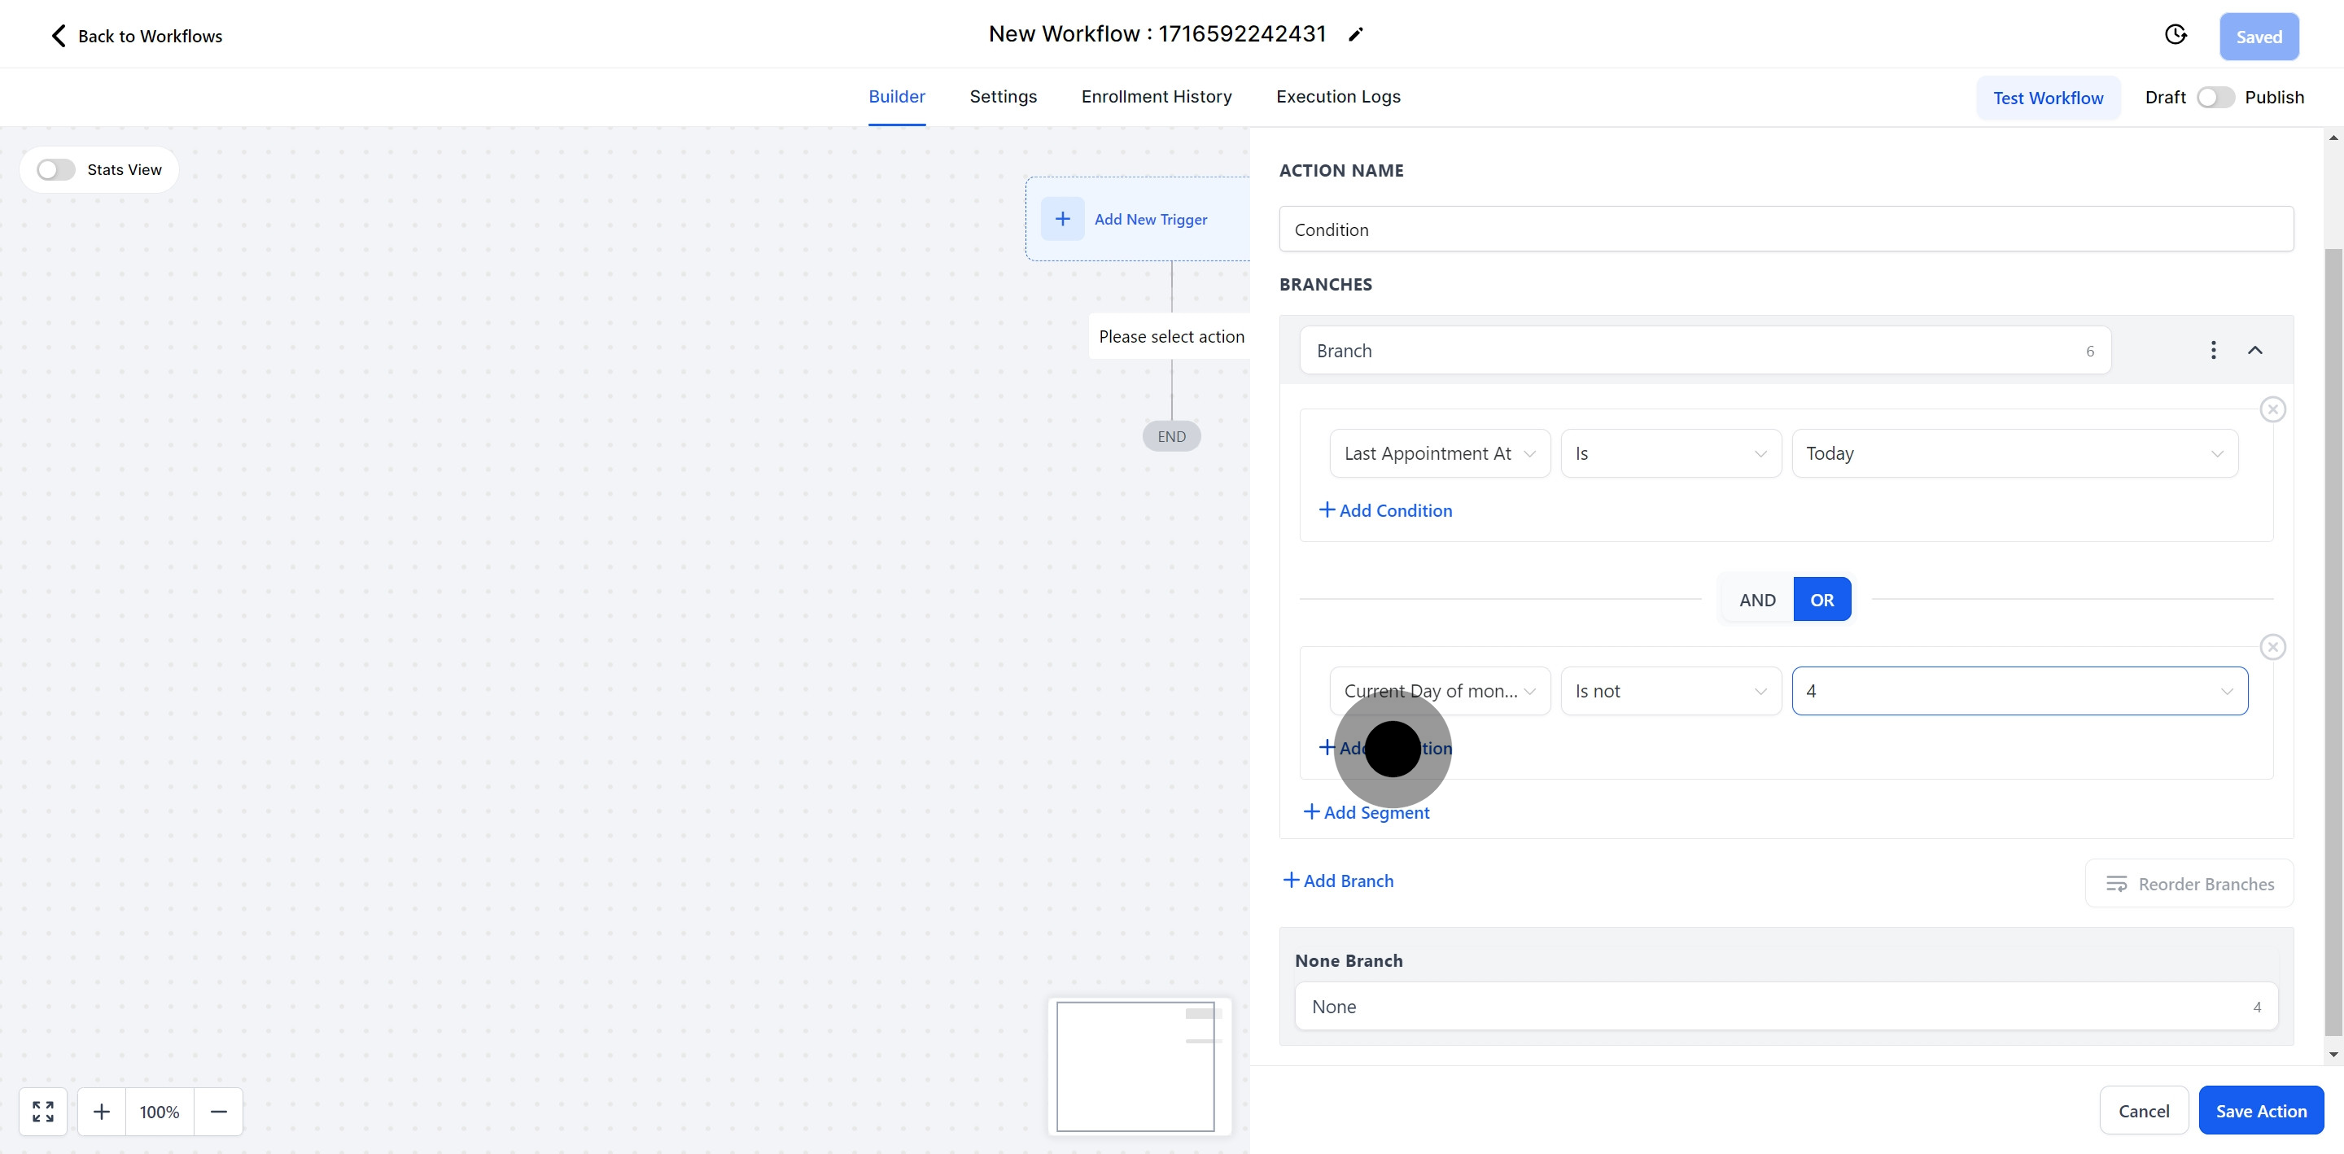Zoom in with the plus icon
This screenshot has width=2344, height=1154.
click(102, 1111)
